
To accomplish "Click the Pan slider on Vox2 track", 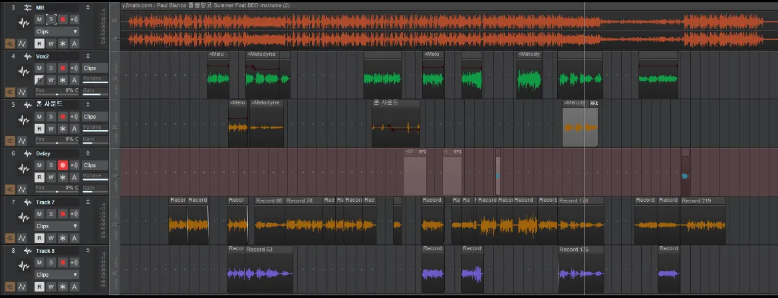I will (x=57, y=94).
